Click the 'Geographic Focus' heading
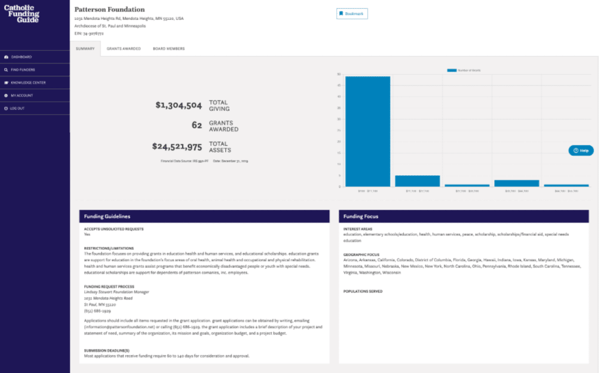This screenshot has height=373, width=599. 362,255
